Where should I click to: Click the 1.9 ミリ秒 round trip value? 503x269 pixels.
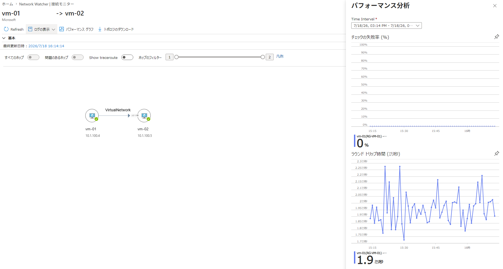370,260
